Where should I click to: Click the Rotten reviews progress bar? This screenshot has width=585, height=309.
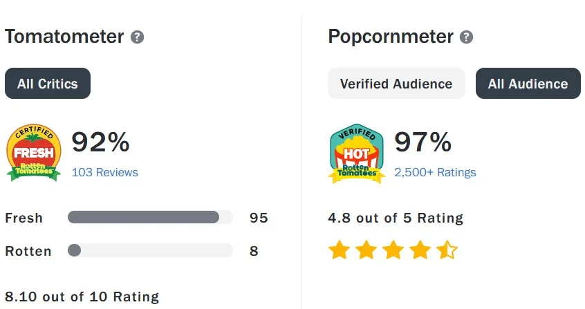[x=150, y=250]
